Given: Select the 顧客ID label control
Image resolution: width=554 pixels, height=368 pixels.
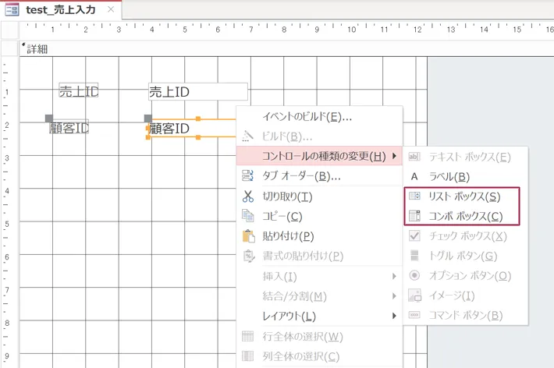Looking at the screenshot, I should point(69,128).
